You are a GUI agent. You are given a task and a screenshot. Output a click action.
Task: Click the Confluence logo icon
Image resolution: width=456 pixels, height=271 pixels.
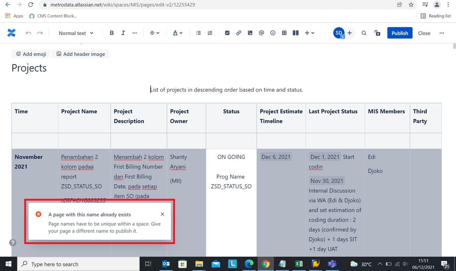[x=11, y=33]
